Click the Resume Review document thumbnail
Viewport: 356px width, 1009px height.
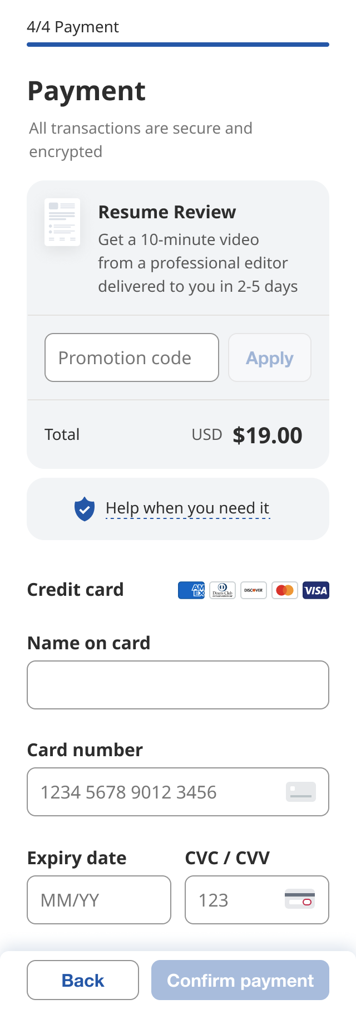tap(62, 222)
